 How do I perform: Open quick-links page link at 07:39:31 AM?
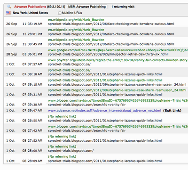[x=105, y=95]
